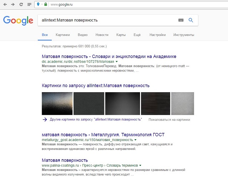Click the green padlock security icon
The width and height of the screenshot is (228, 177).
point(46,4)
